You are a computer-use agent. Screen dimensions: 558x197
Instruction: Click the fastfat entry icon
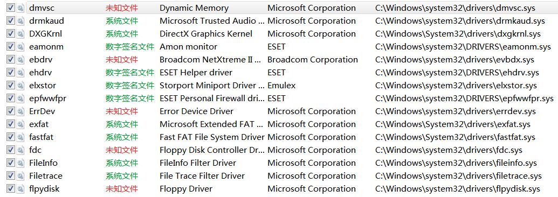(x=21, y=137)
